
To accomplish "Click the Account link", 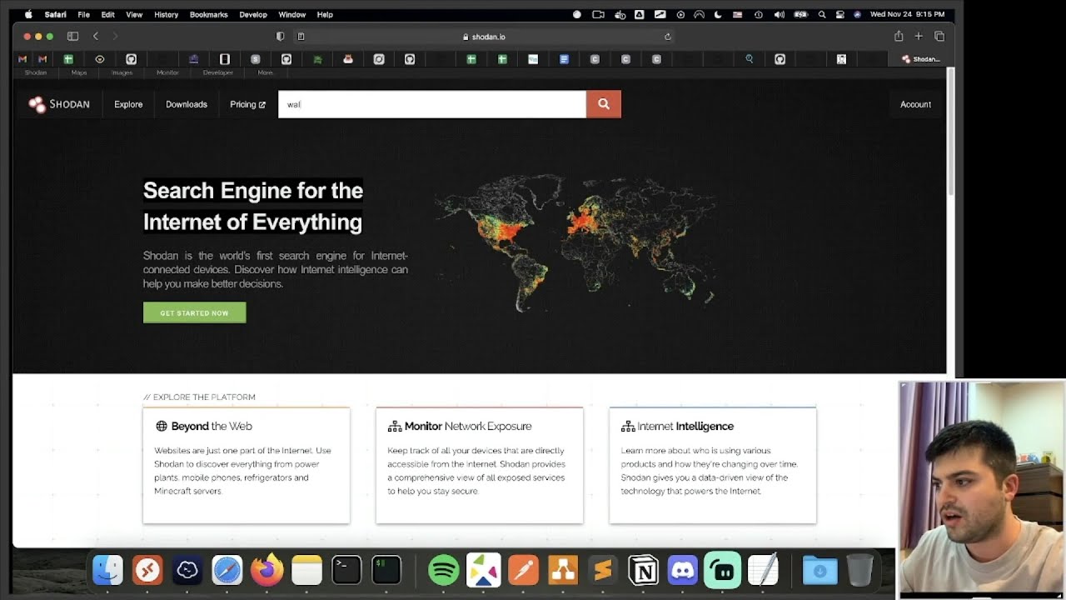I will (x=915, y=104).
